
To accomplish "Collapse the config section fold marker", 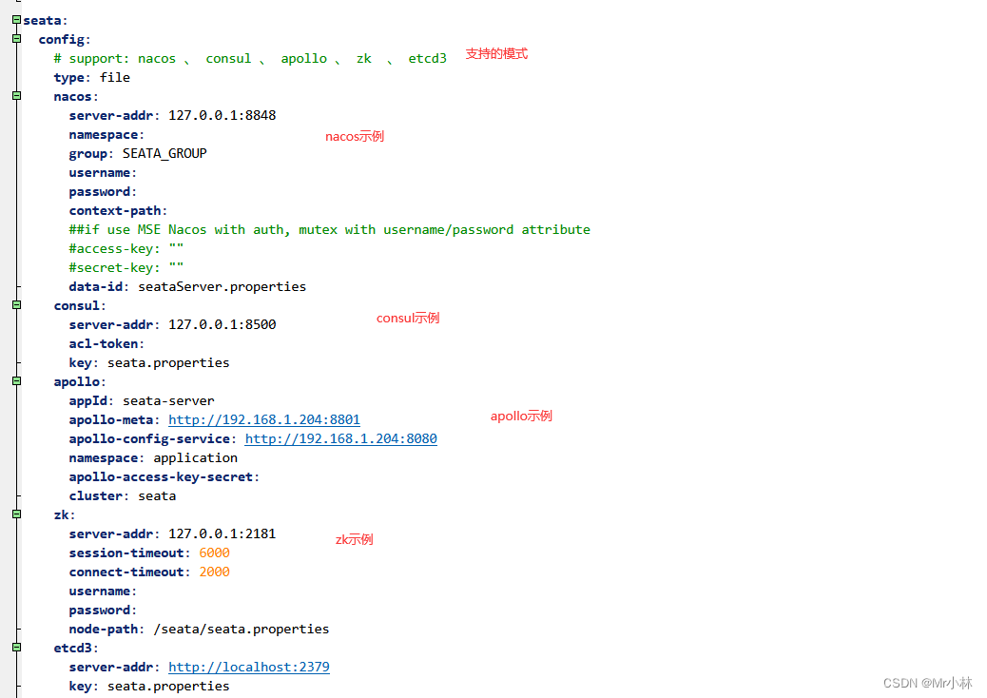I will 17,38.
